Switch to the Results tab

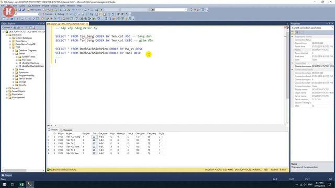(x=53, y=130)
